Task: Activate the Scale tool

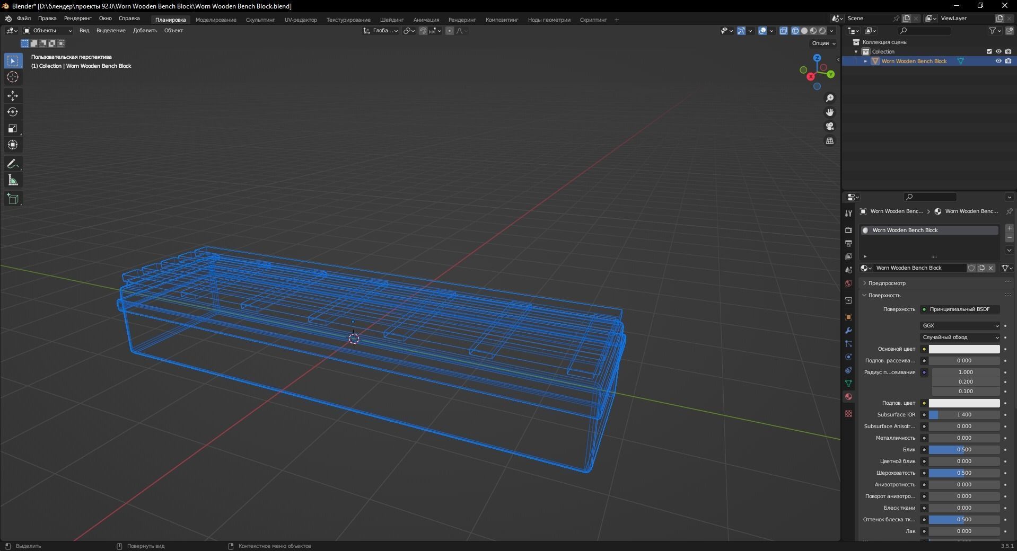Action: pyautogui.click(x=13, y=129)
